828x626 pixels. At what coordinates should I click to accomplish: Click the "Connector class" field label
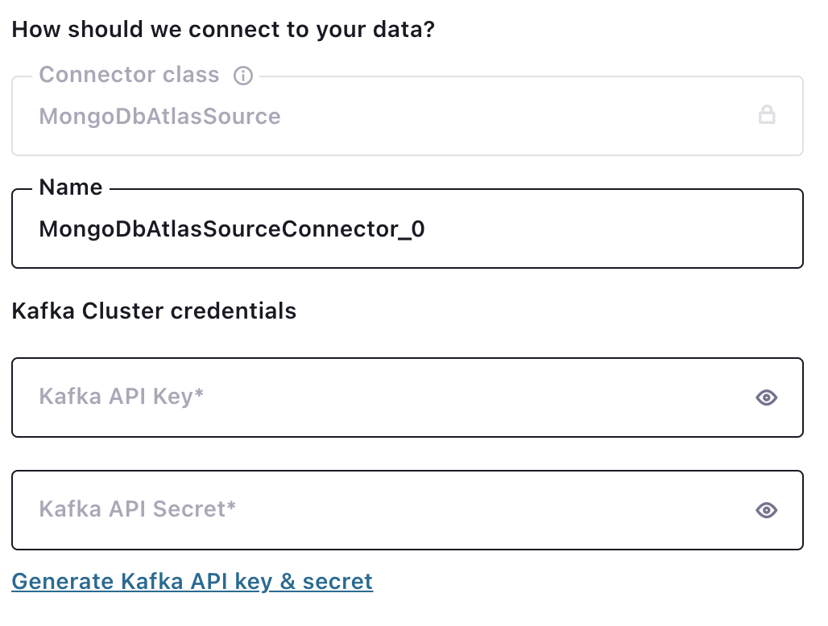click(x=129, y=75)
